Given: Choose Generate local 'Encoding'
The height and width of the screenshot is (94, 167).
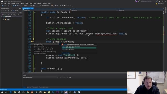Looking at the screenshot, I should (x=40, y=54).
